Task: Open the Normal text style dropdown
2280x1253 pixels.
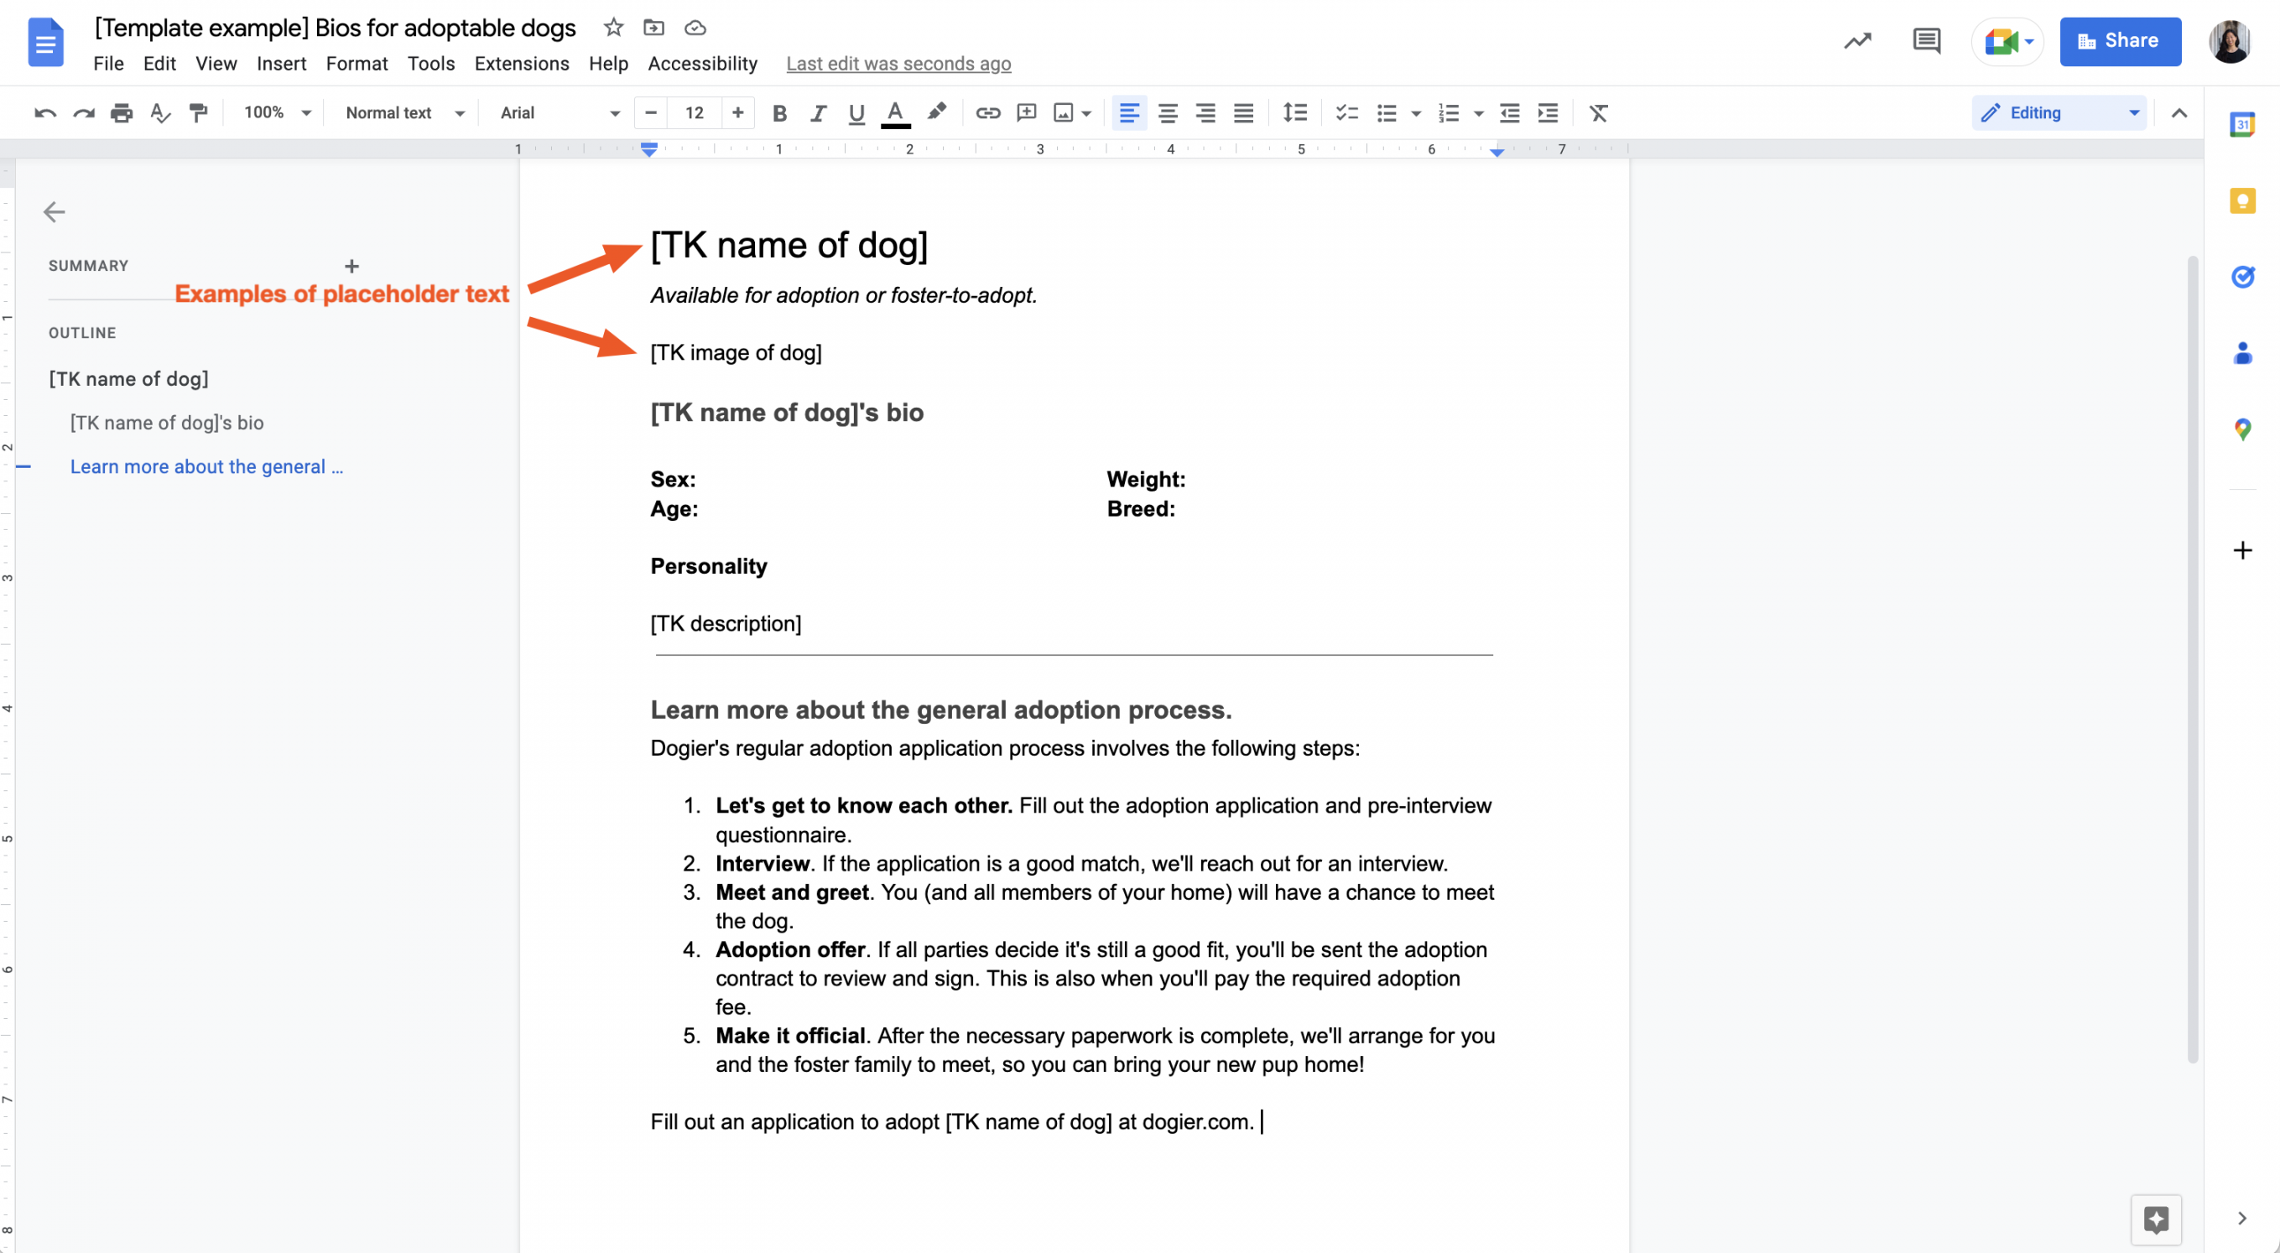Action: [x=403, y=112]
